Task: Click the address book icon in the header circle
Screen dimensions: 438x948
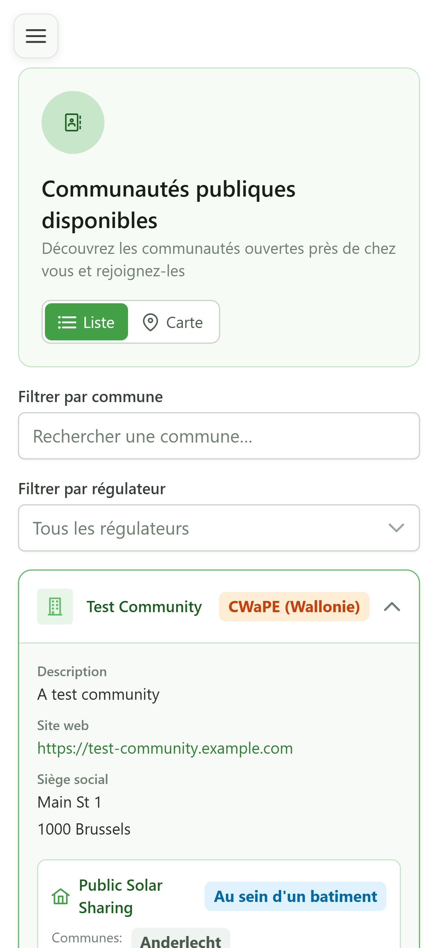Action: (x=73, y=122)
